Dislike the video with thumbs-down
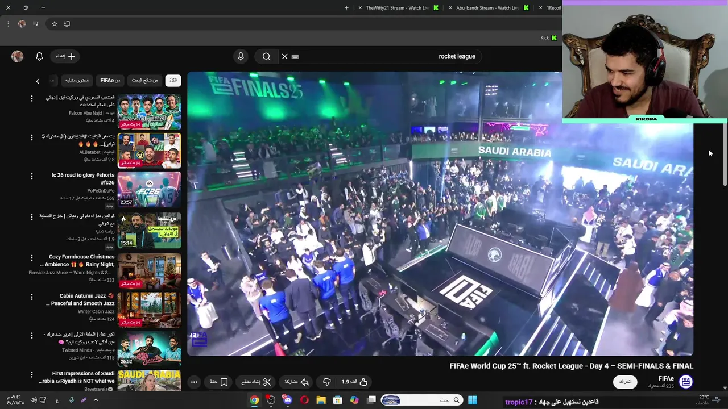Viewport: 728px width, 409px height. tap(326, 382)
